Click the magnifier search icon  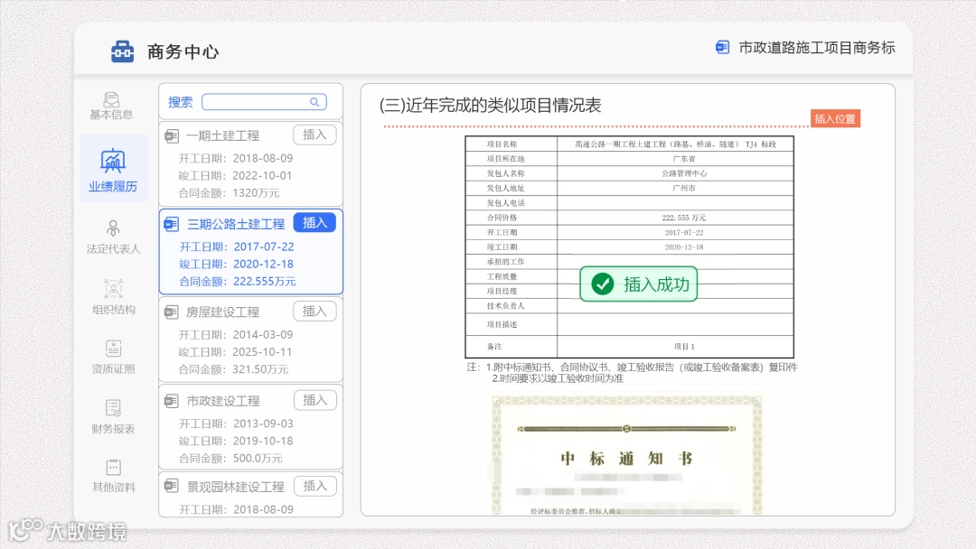point(314,102)
